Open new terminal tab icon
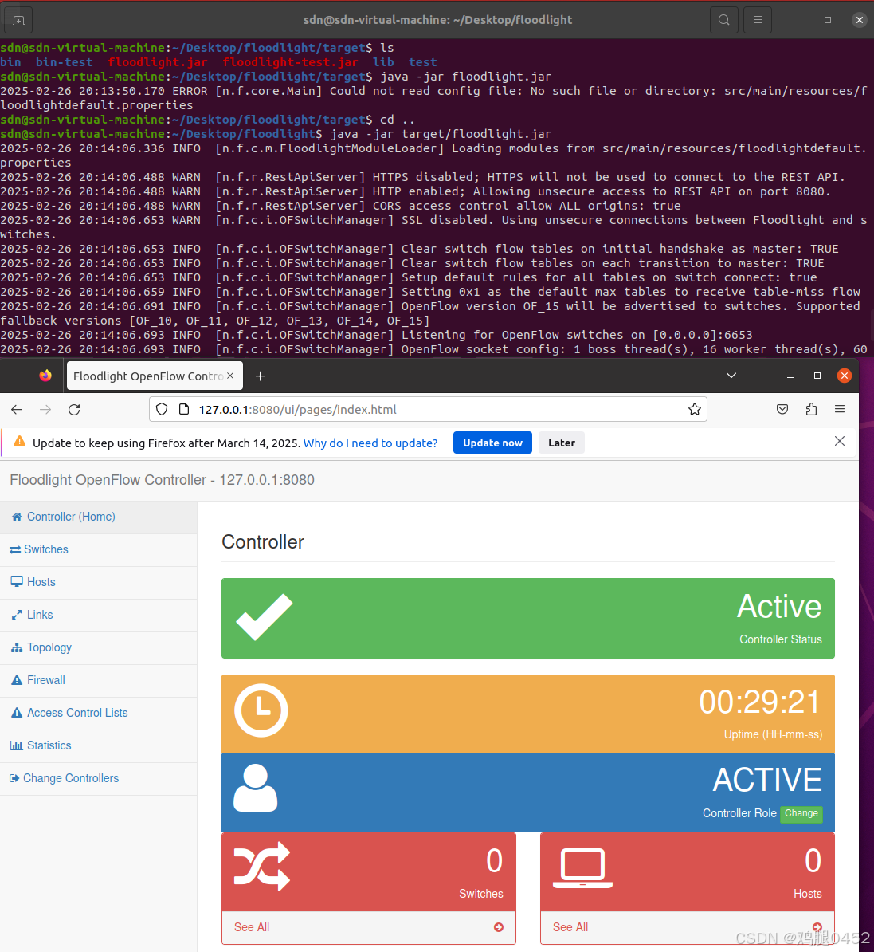The width and height of the screenshot is (874, 952). pyautogui.click(x=18, y=20)
